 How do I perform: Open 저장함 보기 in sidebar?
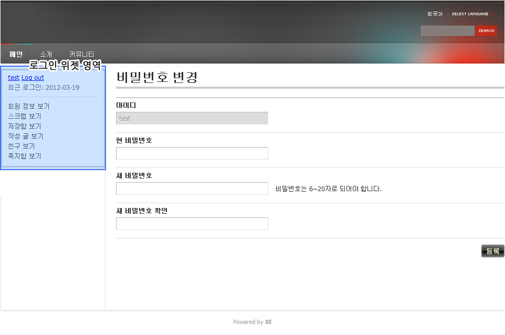pyautogui.click(x=25, y=126)
